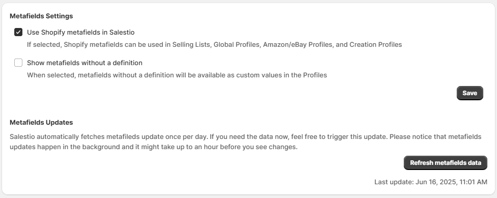Enable Show metafields without a definition checkbox
This screenshot has width=497, height=198.
click(x=18, y=63)
